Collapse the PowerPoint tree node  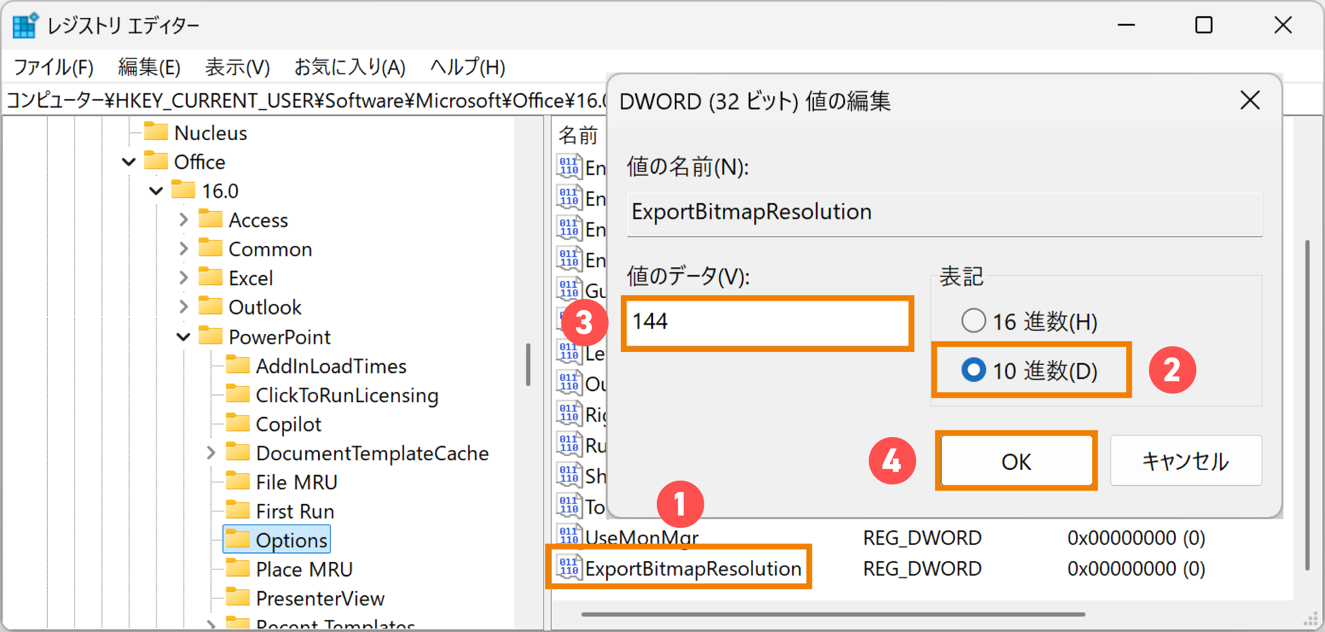pyautogui.click(x=183, y=336)
